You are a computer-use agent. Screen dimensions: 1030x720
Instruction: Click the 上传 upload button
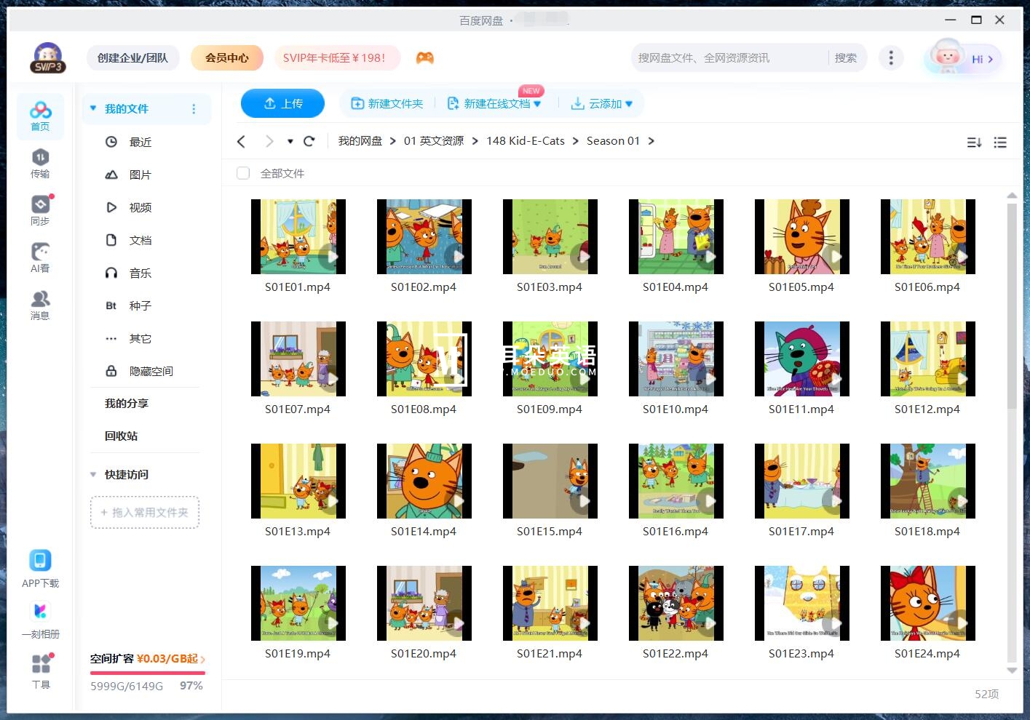(282, 103)
